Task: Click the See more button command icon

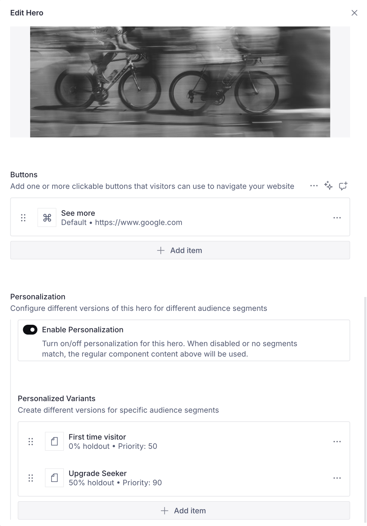Action: coord(47,218)
